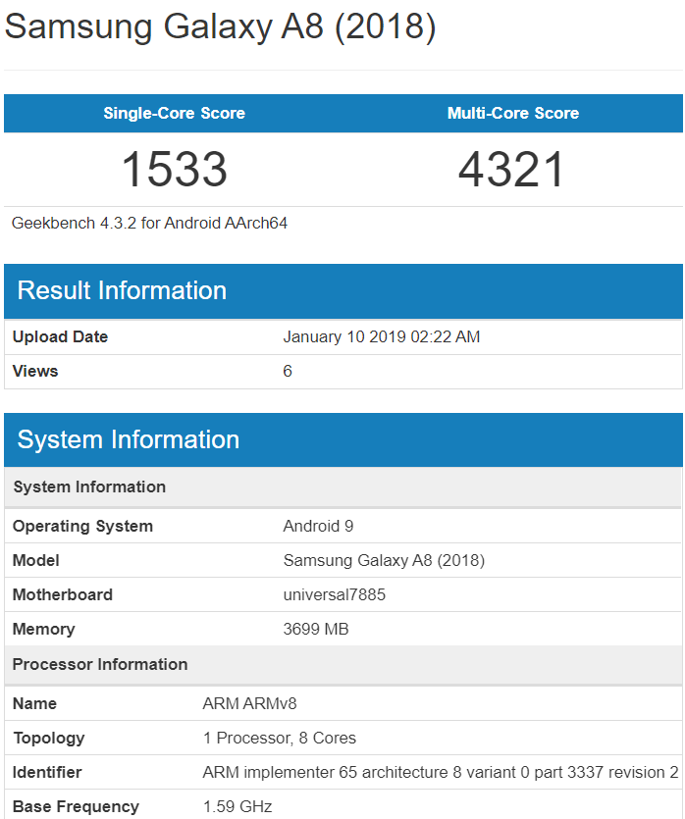685x819 pixels.
Task: Click the Base Frequency label
Action: [x=76, y=807]
